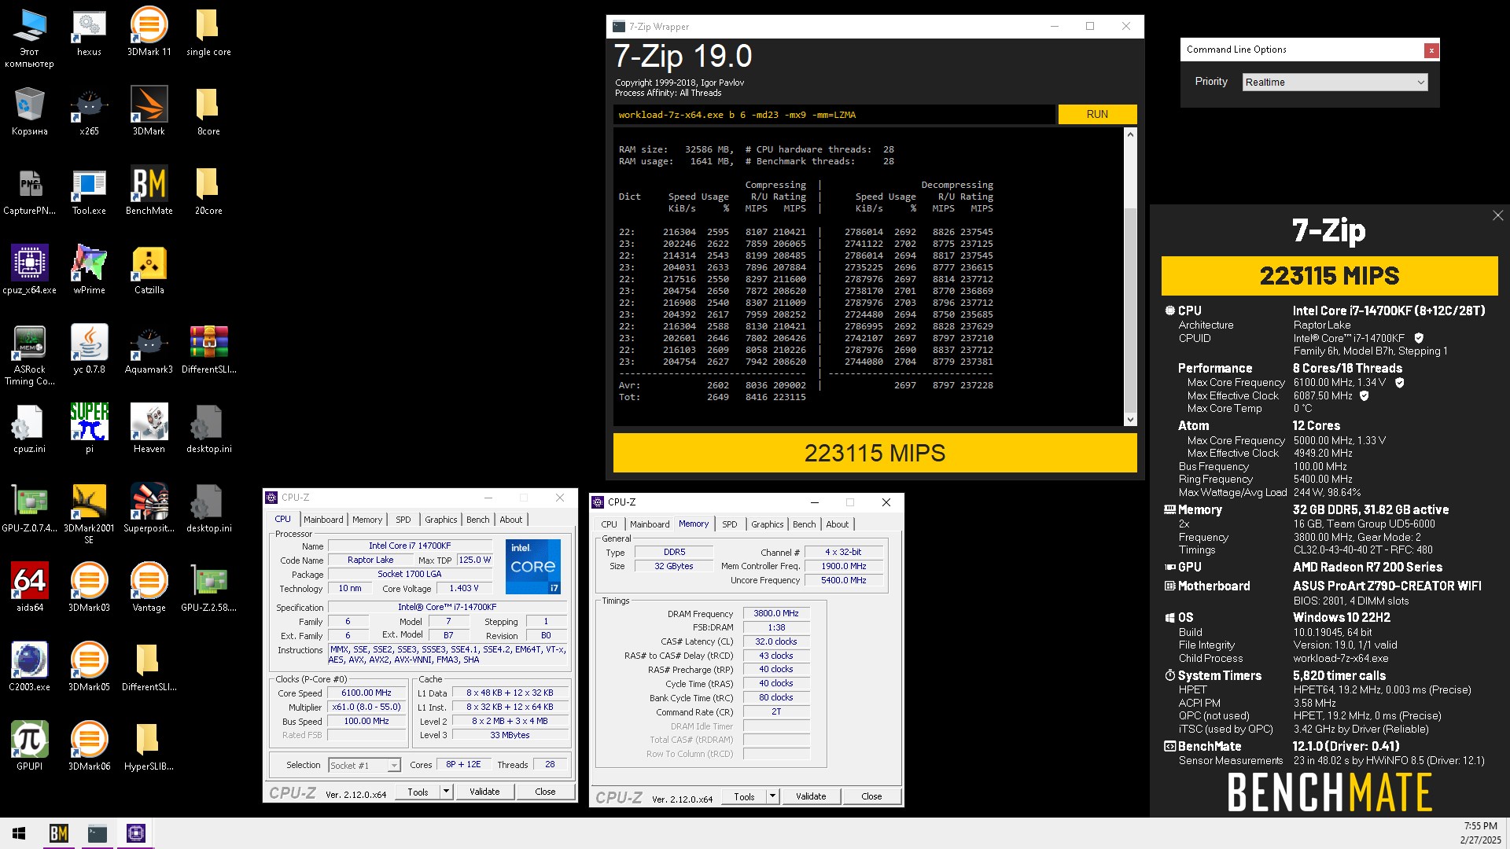Viewport: 1510px width, 849px height.
Task: Open the Vantage desktop icon
Action: [149, 588]
